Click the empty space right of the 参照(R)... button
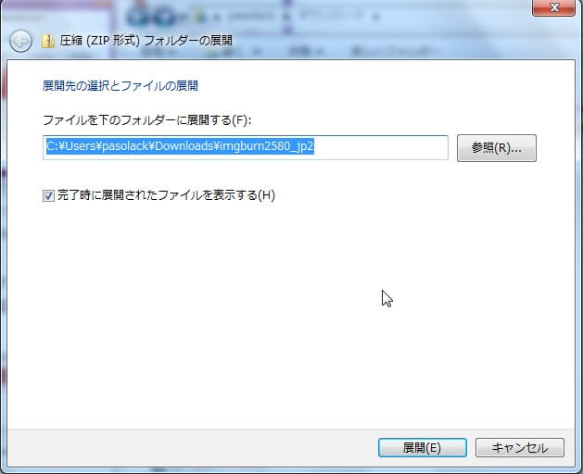 click(x=554, y=147)
